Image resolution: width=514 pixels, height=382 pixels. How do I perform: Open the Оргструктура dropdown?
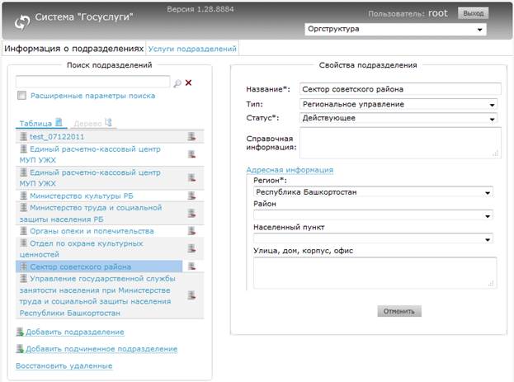(395, 29)
